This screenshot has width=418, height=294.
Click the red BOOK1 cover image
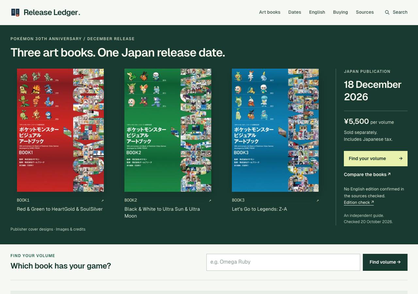click(x=60, y=130)
